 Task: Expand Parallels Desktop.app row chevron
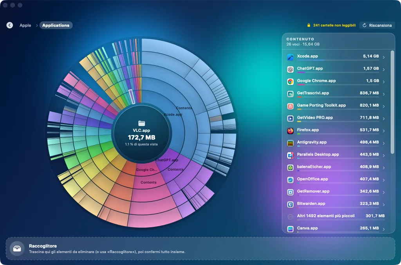point(384,155)
